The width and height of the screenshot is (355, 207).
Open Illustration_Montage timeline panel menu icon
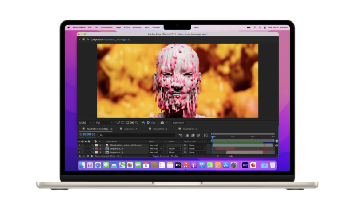tap(112, 129)
